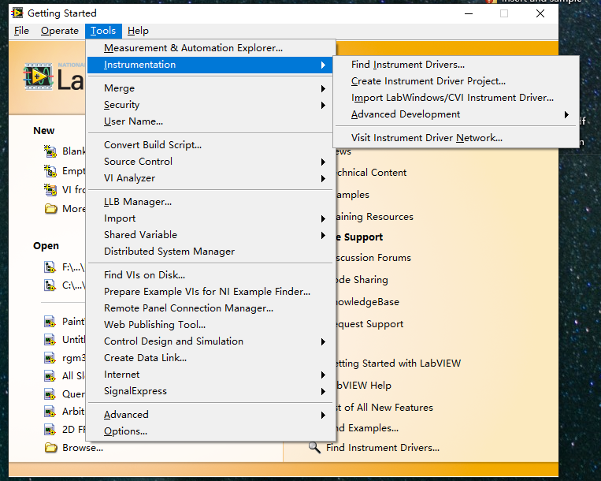
Task: Click the rgm3 VI file icon
Action: (50, 358)
